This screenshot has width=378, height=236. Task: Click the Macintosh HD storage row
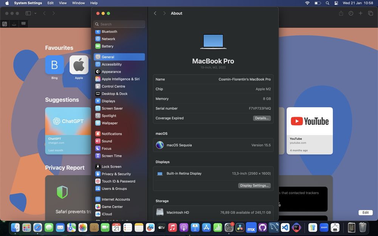point(213,212)
